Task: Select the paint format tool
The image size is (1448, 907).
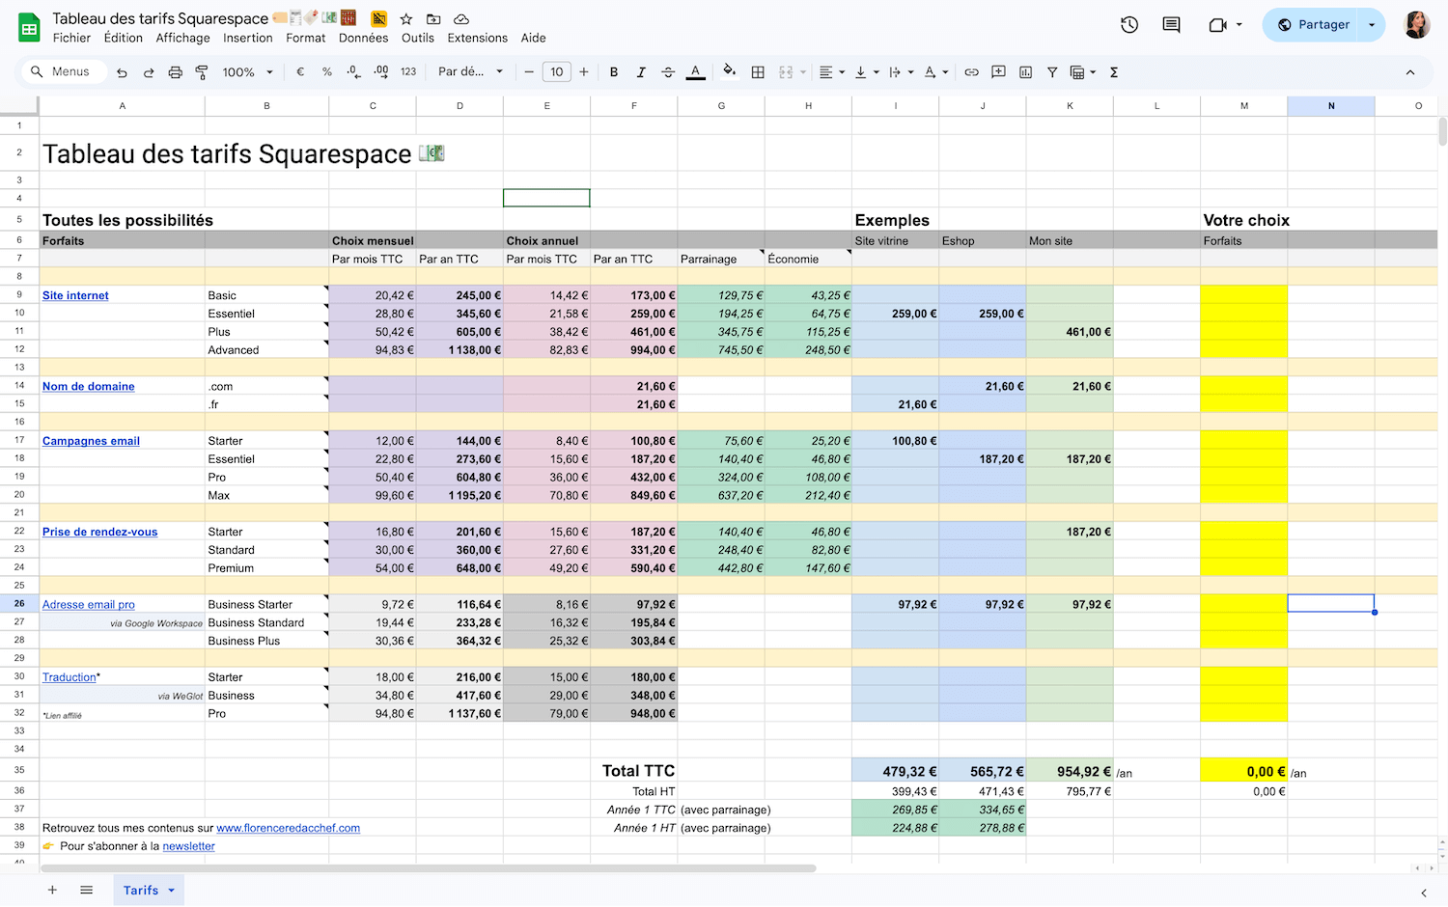Action: [202, 71]
